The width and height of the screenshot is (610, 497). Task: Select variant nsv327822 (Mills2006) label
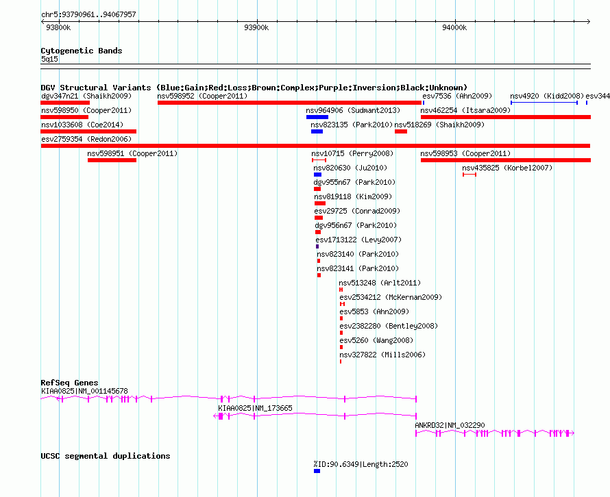(382, 355)
